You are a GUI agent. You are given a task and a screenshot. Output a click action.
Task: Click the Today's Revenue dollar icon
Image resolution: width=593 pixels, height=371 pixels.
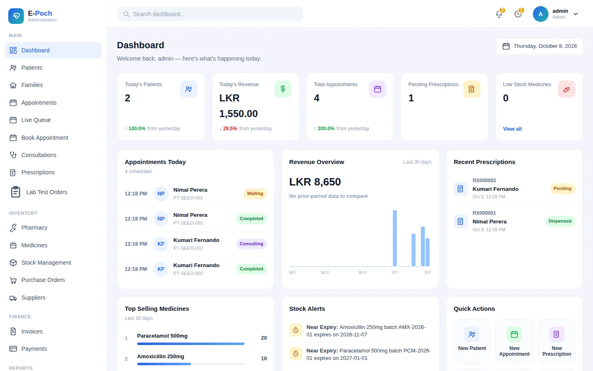click(283, 89)
